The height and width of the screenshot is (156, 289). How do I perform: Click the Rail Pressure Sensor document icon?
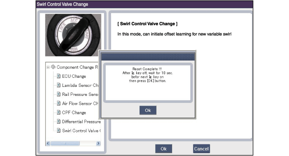pyautogui.click(x=59, y=94)
